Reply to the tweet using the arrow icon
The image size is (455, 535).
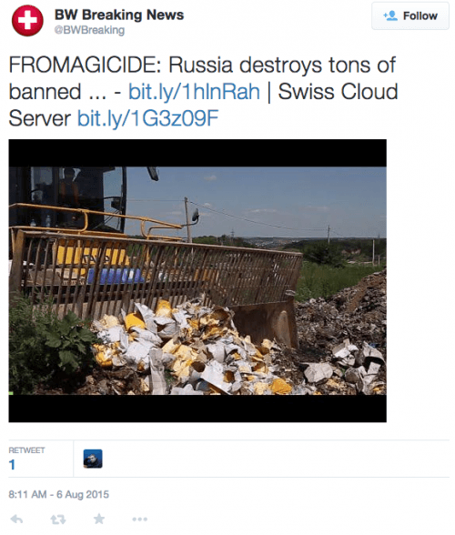pos(16,520)
